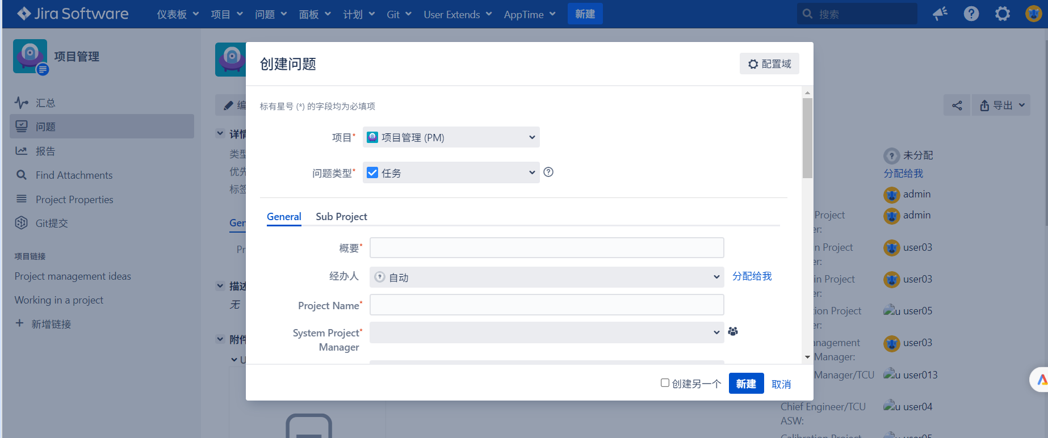
Task: Open the 导出 export dropdown
Action: click(x=1002, y=105)
